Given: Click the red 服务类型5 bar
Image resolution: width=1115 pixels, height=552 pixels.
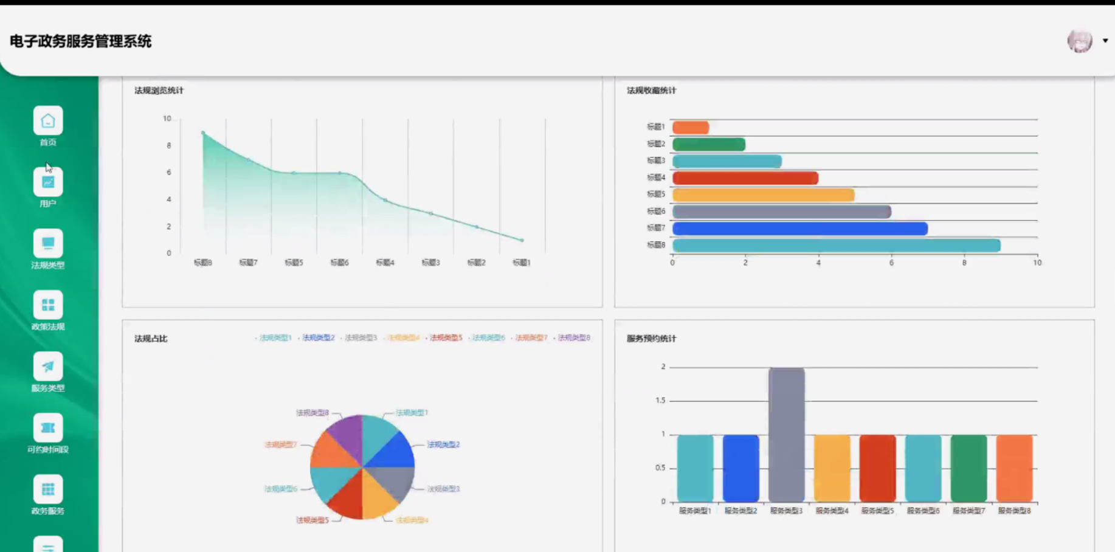Looking at the screenshot, I should tap(878, 468).
